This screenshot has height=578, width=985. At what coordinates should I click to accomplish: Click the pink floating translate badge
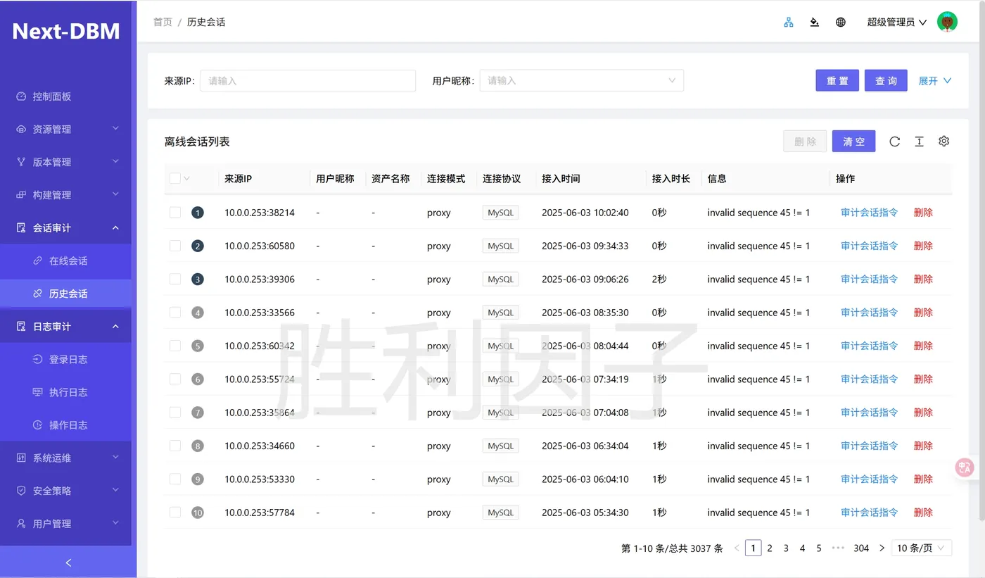click(x=965, y=467)
